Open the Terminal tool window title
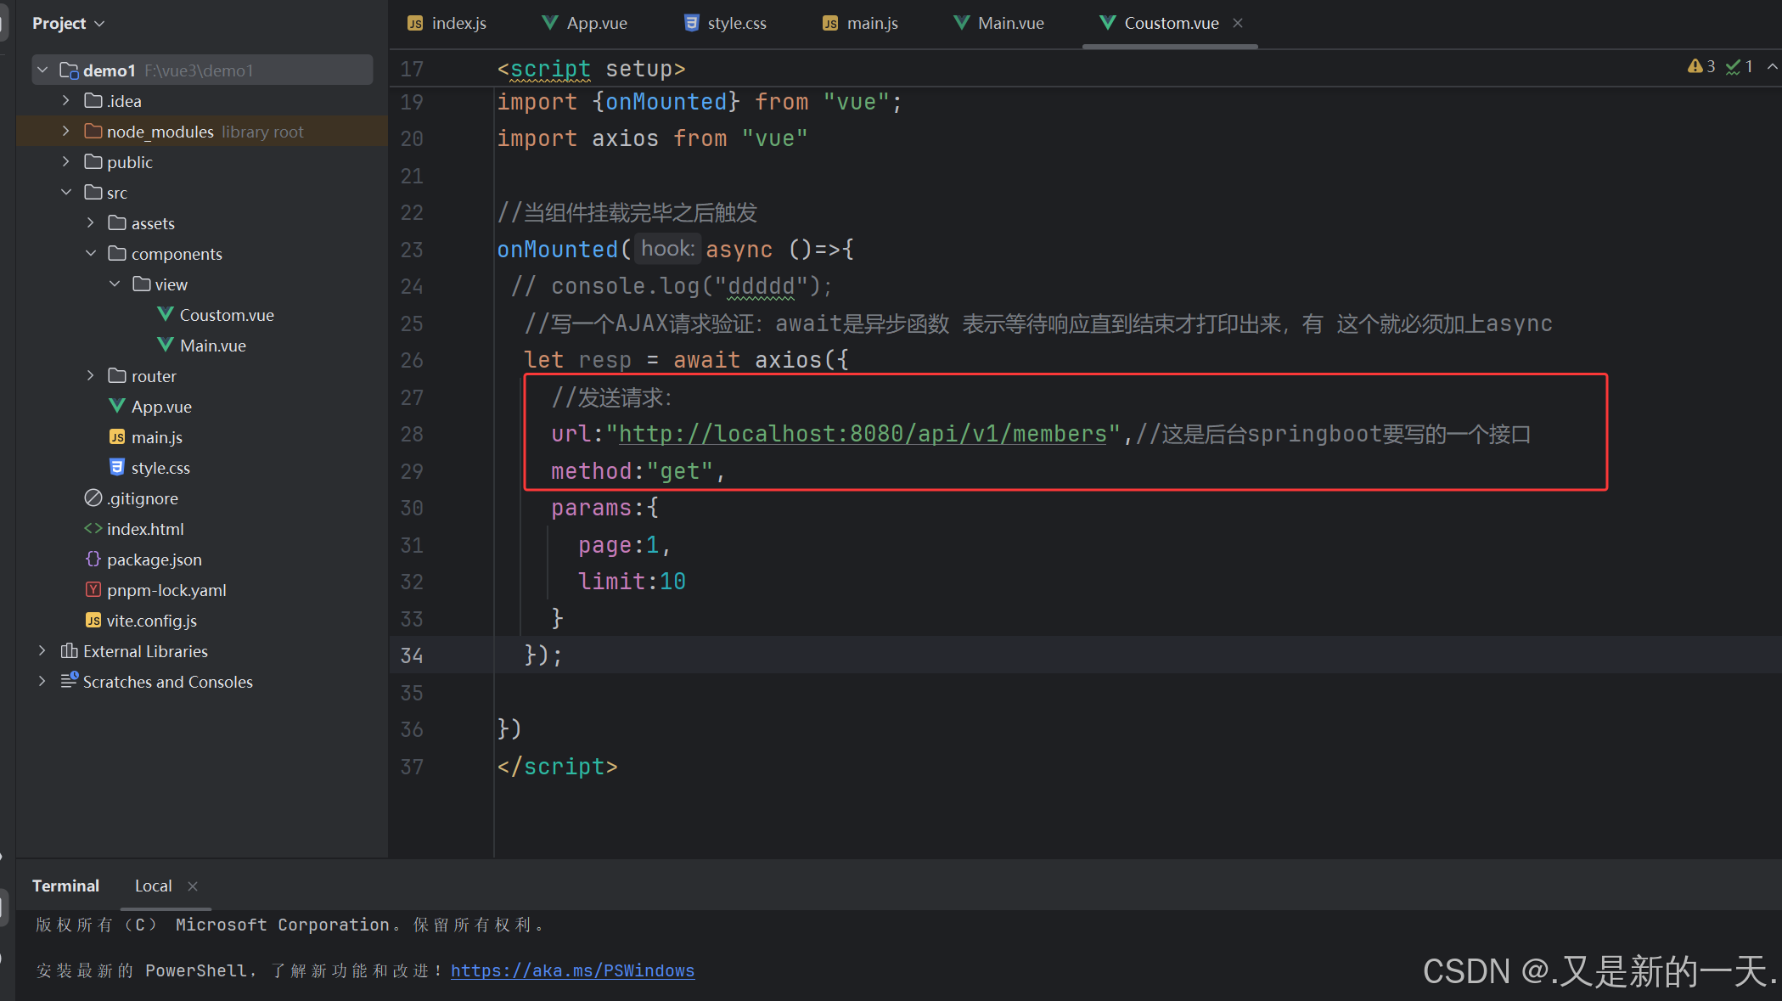The height and width of the screenshot is (1001, 1782). (65, 886)
